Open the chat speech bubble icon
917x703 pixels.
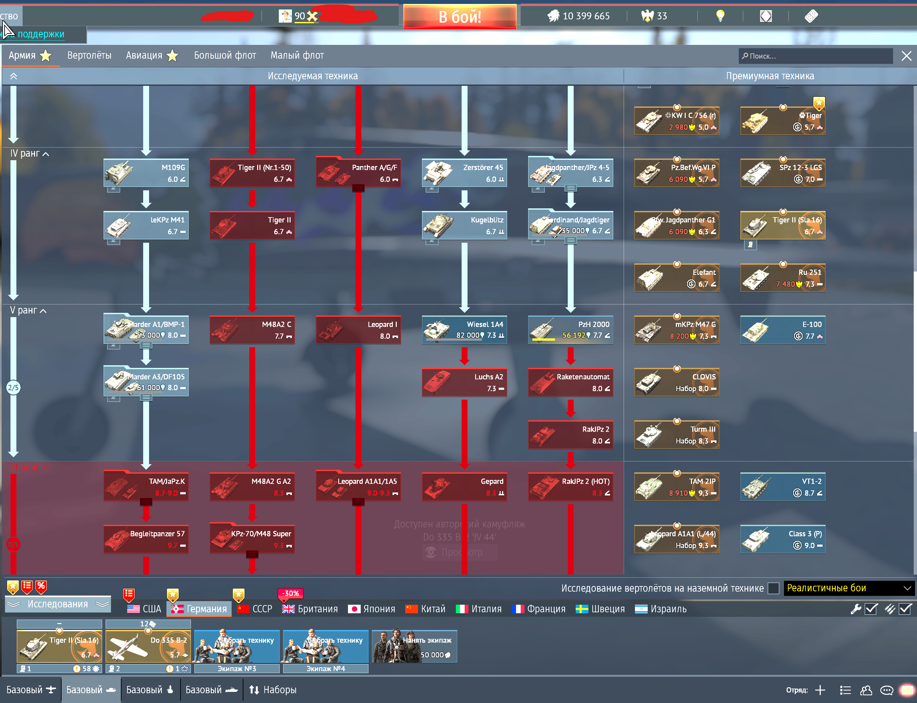tap(887, 690)
